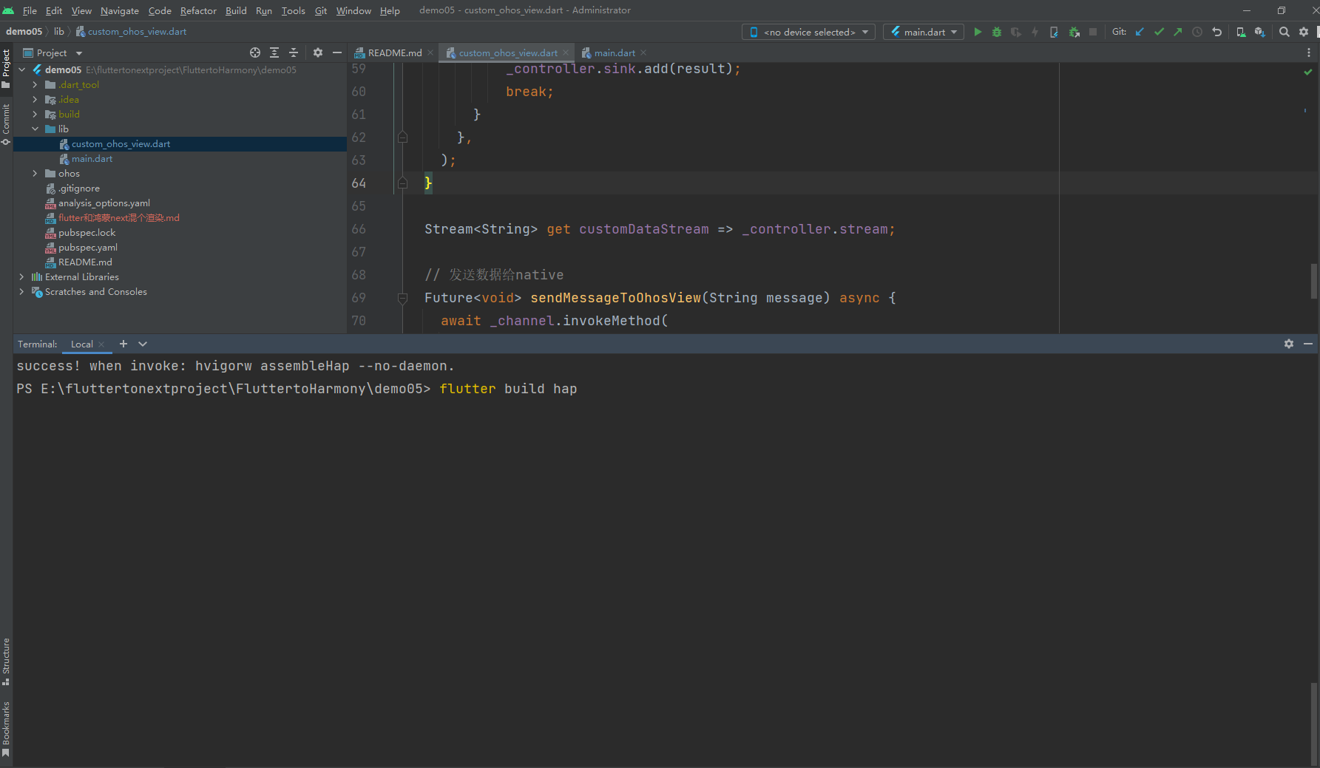
Task: Toggle the Commit side tool window
Action: coord(6,124)
